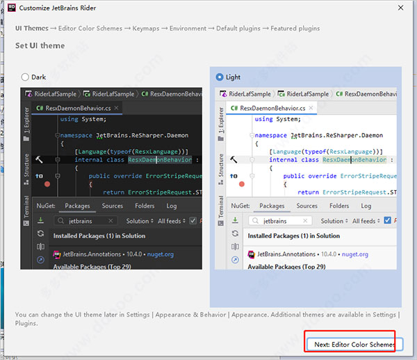The height and width of the screenshot is (360, 417).
Task: Click JetBrains.Annotations package icon in Light preview
Action: point(252,254)
